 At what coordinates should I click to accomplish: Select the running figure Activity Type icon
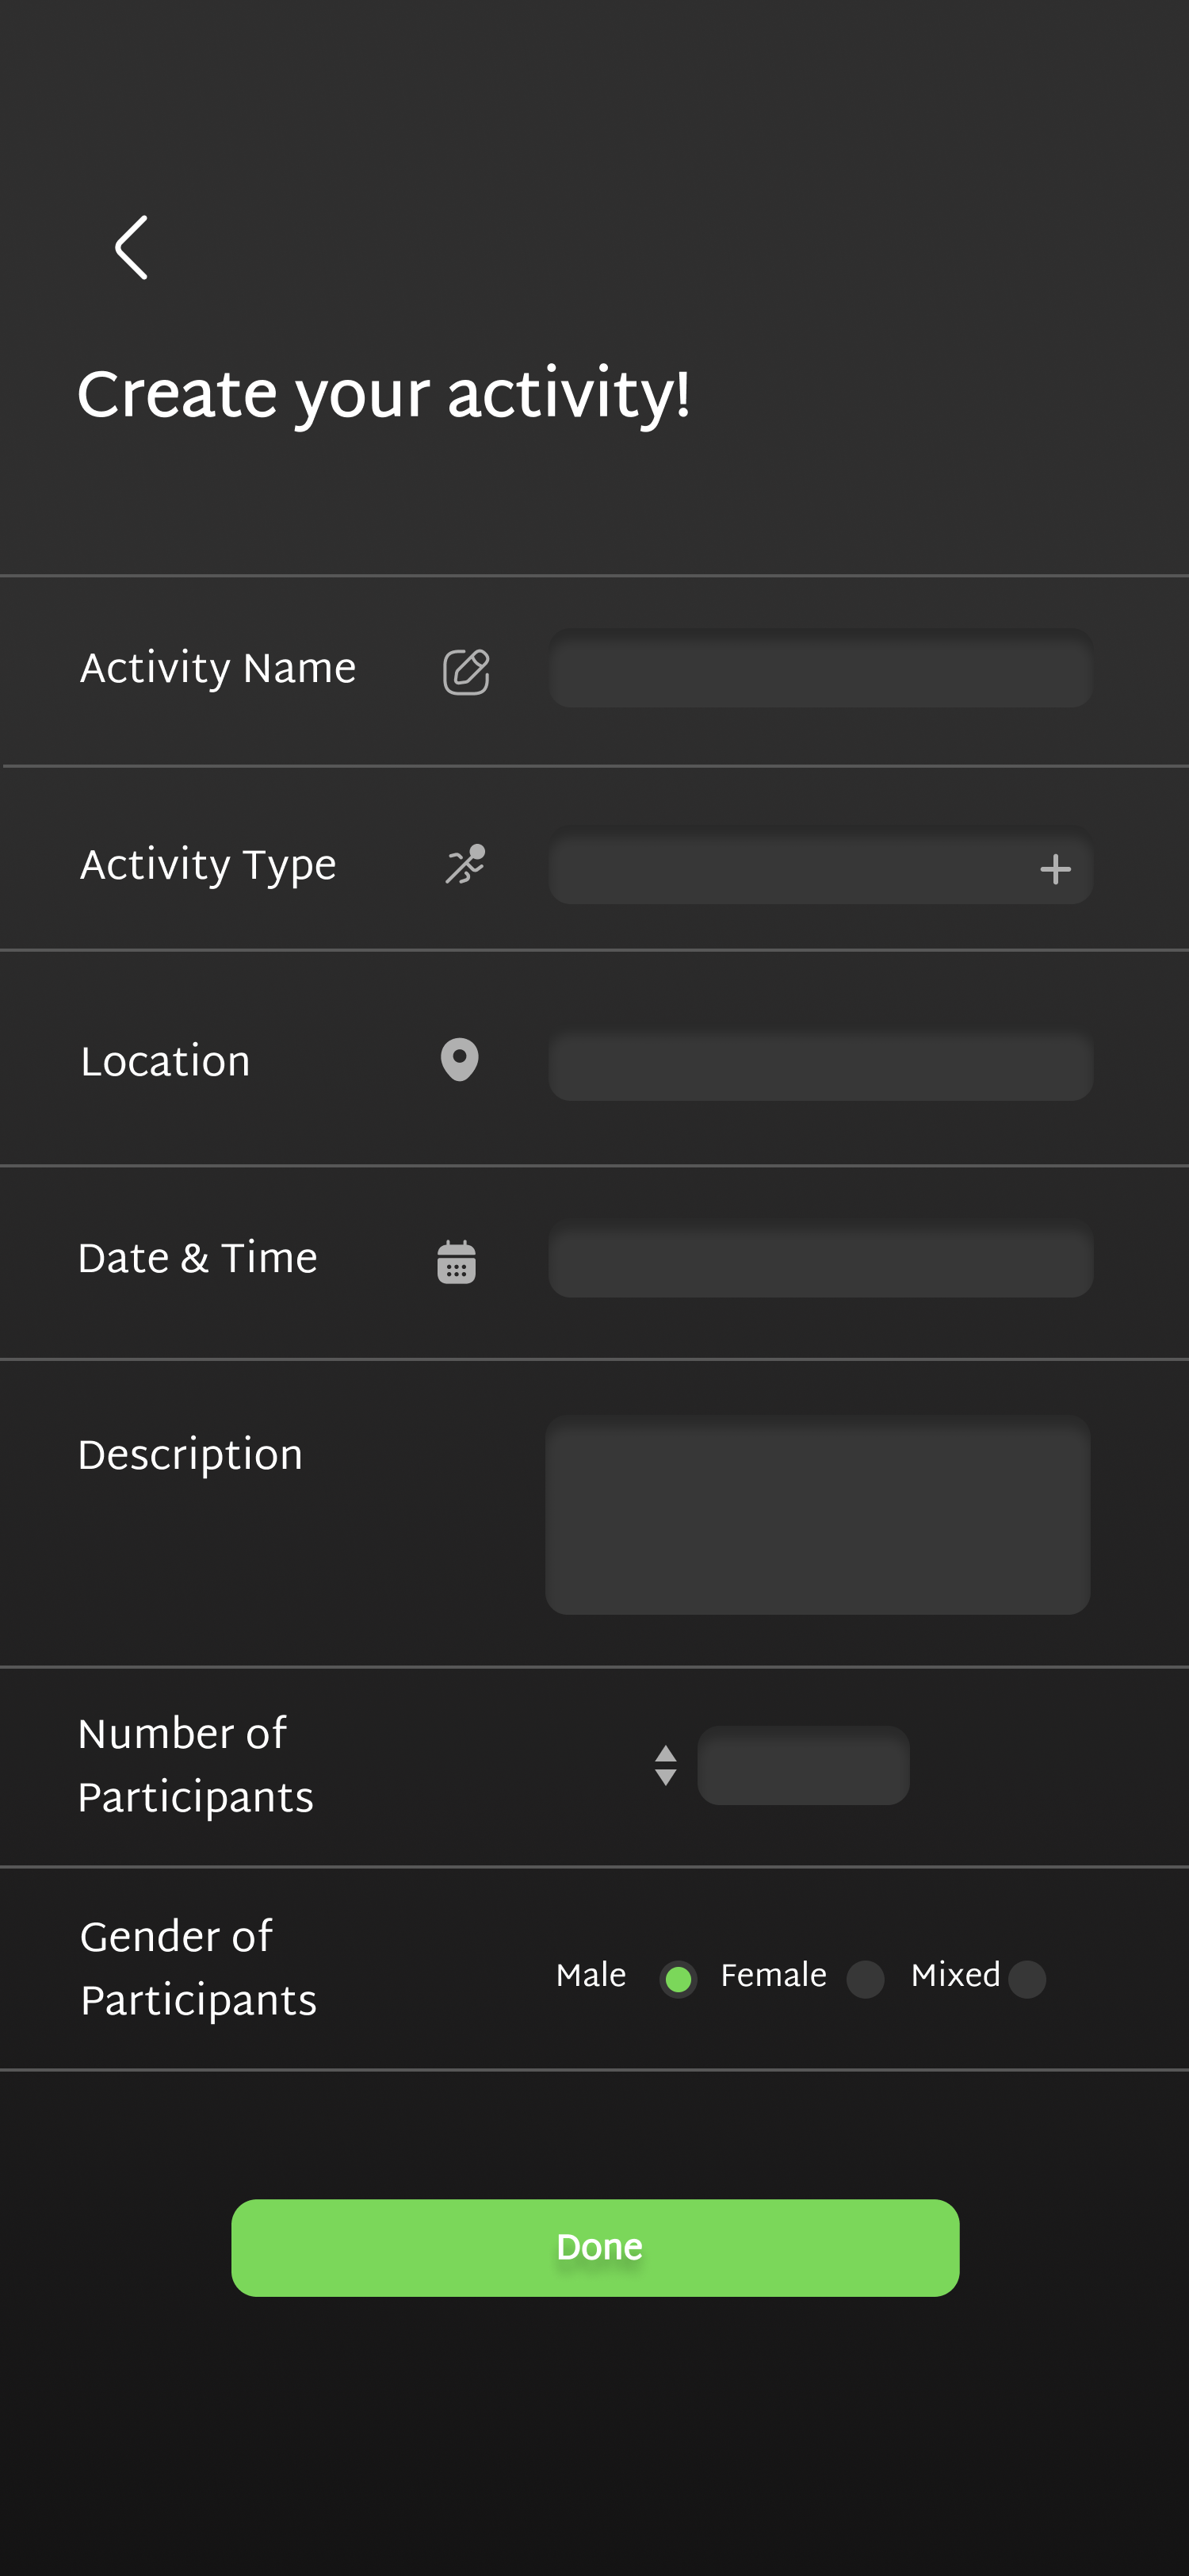[x=465, y=866]
